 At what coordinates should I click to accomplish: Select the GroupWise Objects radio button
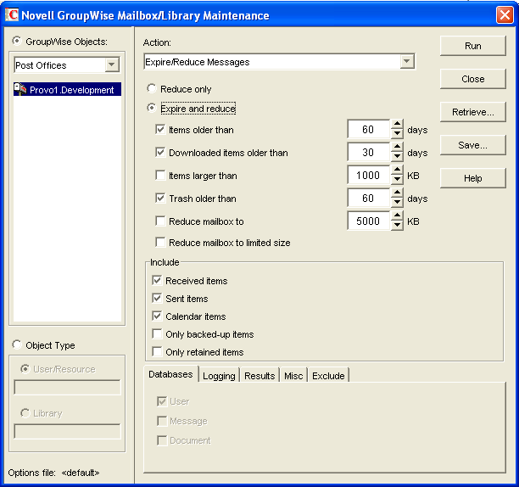point(17,41)
